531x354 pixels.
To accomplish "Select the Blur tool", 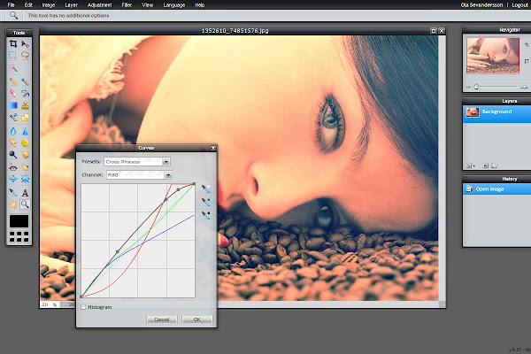I will point(13,131).
